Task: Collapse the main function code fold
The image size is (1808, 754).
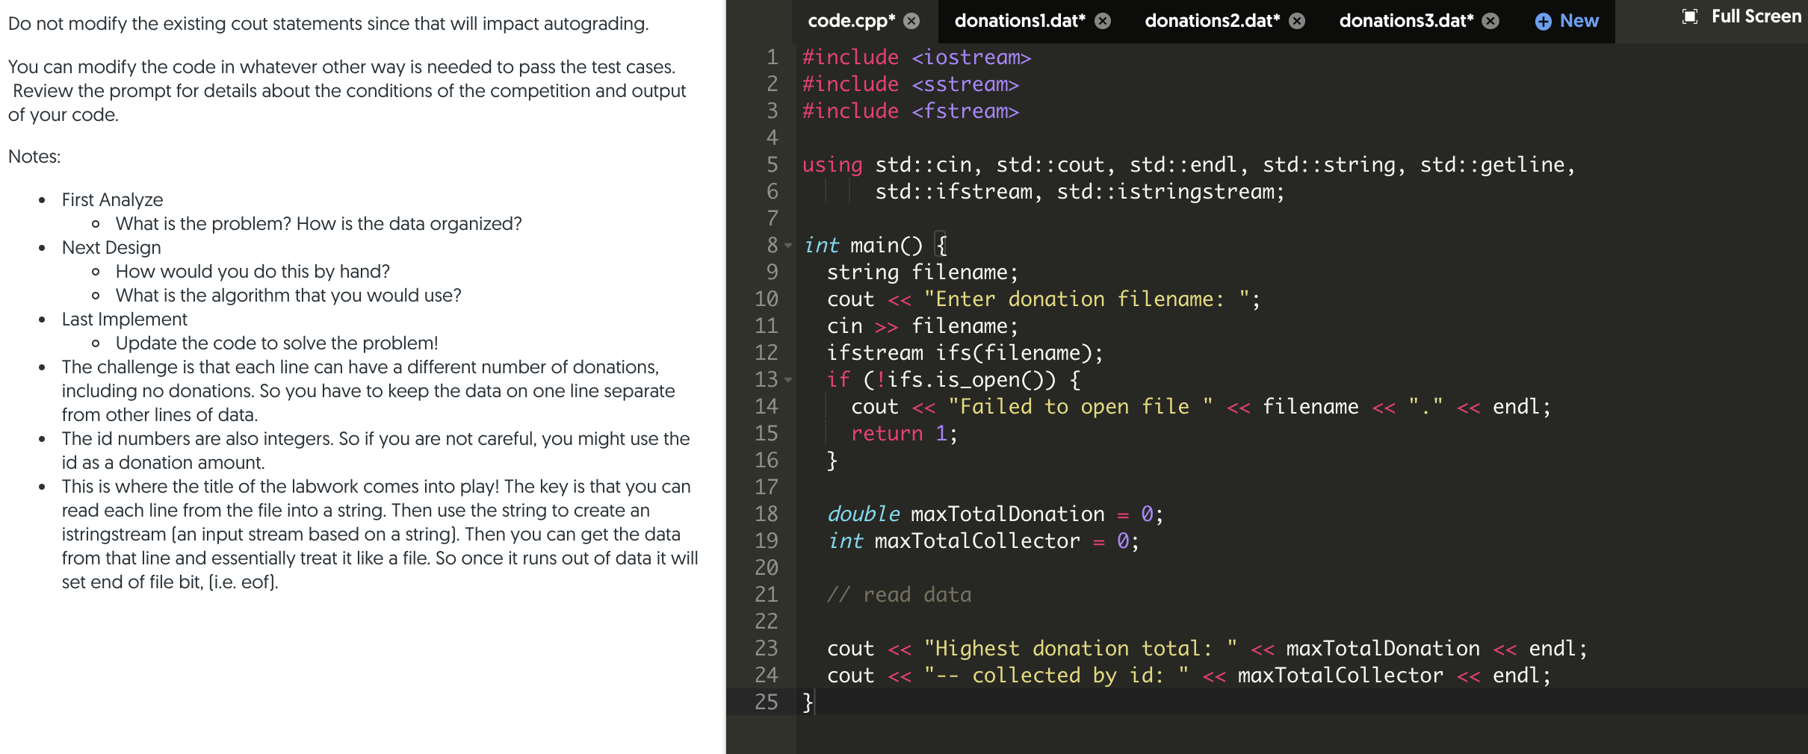Action: [x=786, y=245]
